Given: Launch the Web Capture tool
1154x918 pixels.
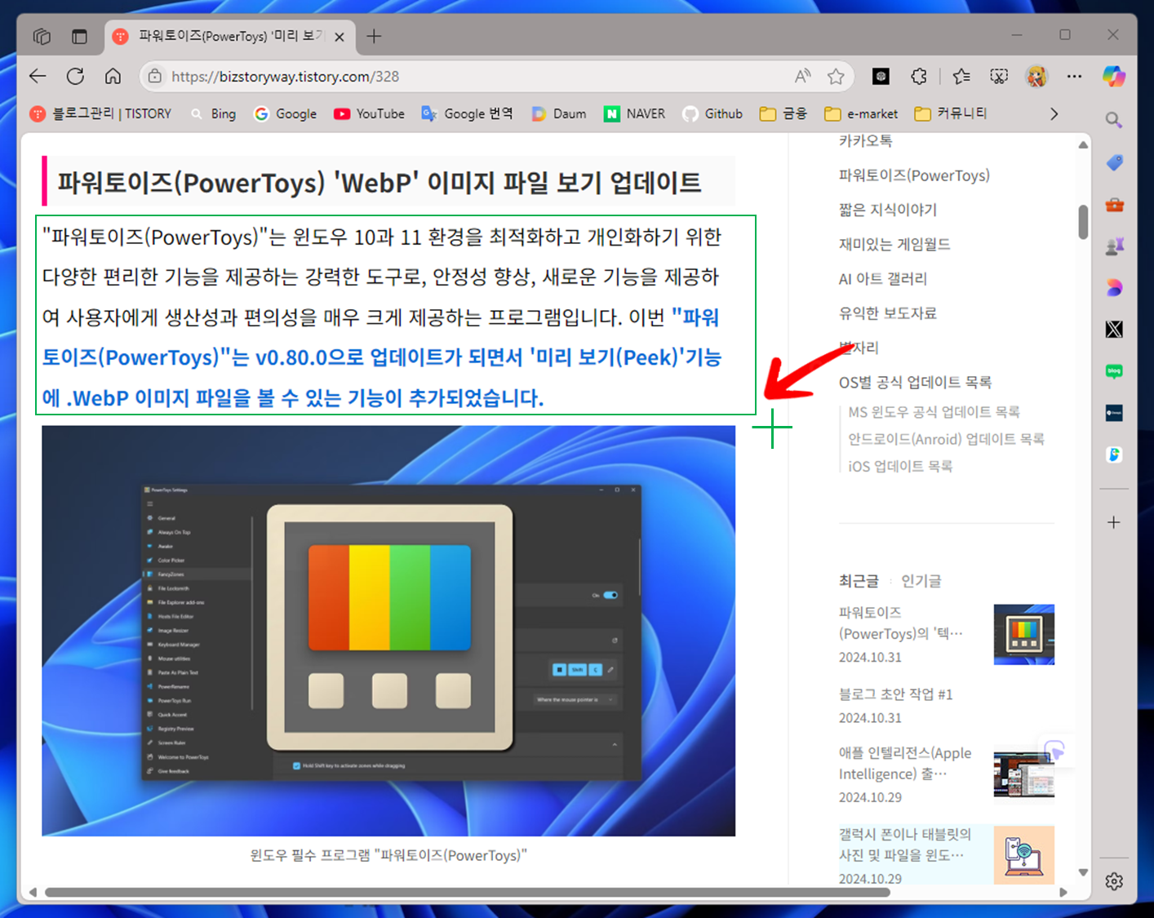Looking at the screenshot, I should [x=999, y=76].
